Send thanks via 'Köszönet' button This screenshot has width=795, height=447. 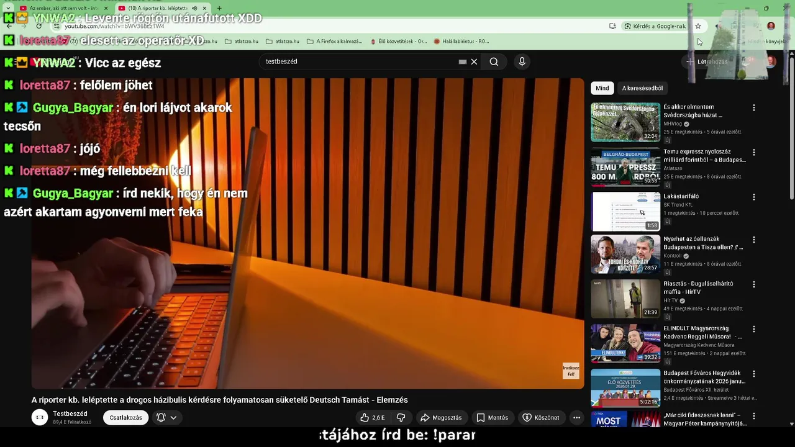[x=541, y=418]
